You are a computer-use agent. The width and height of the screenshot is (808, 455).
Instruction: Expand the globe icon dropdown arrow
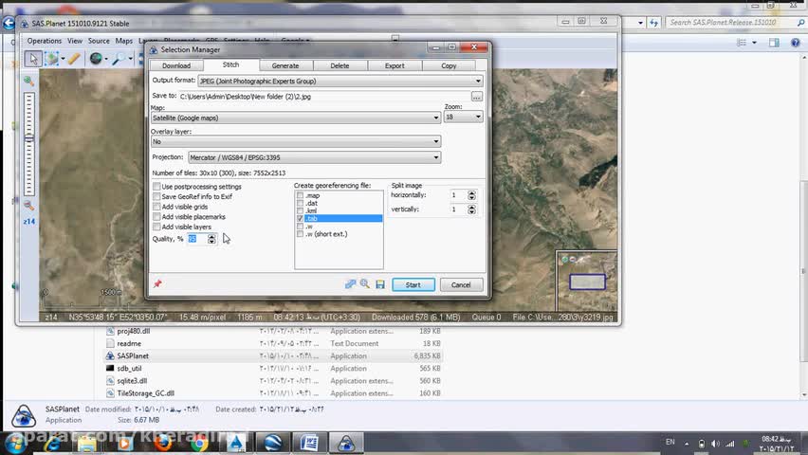click(x=106, y=59)
